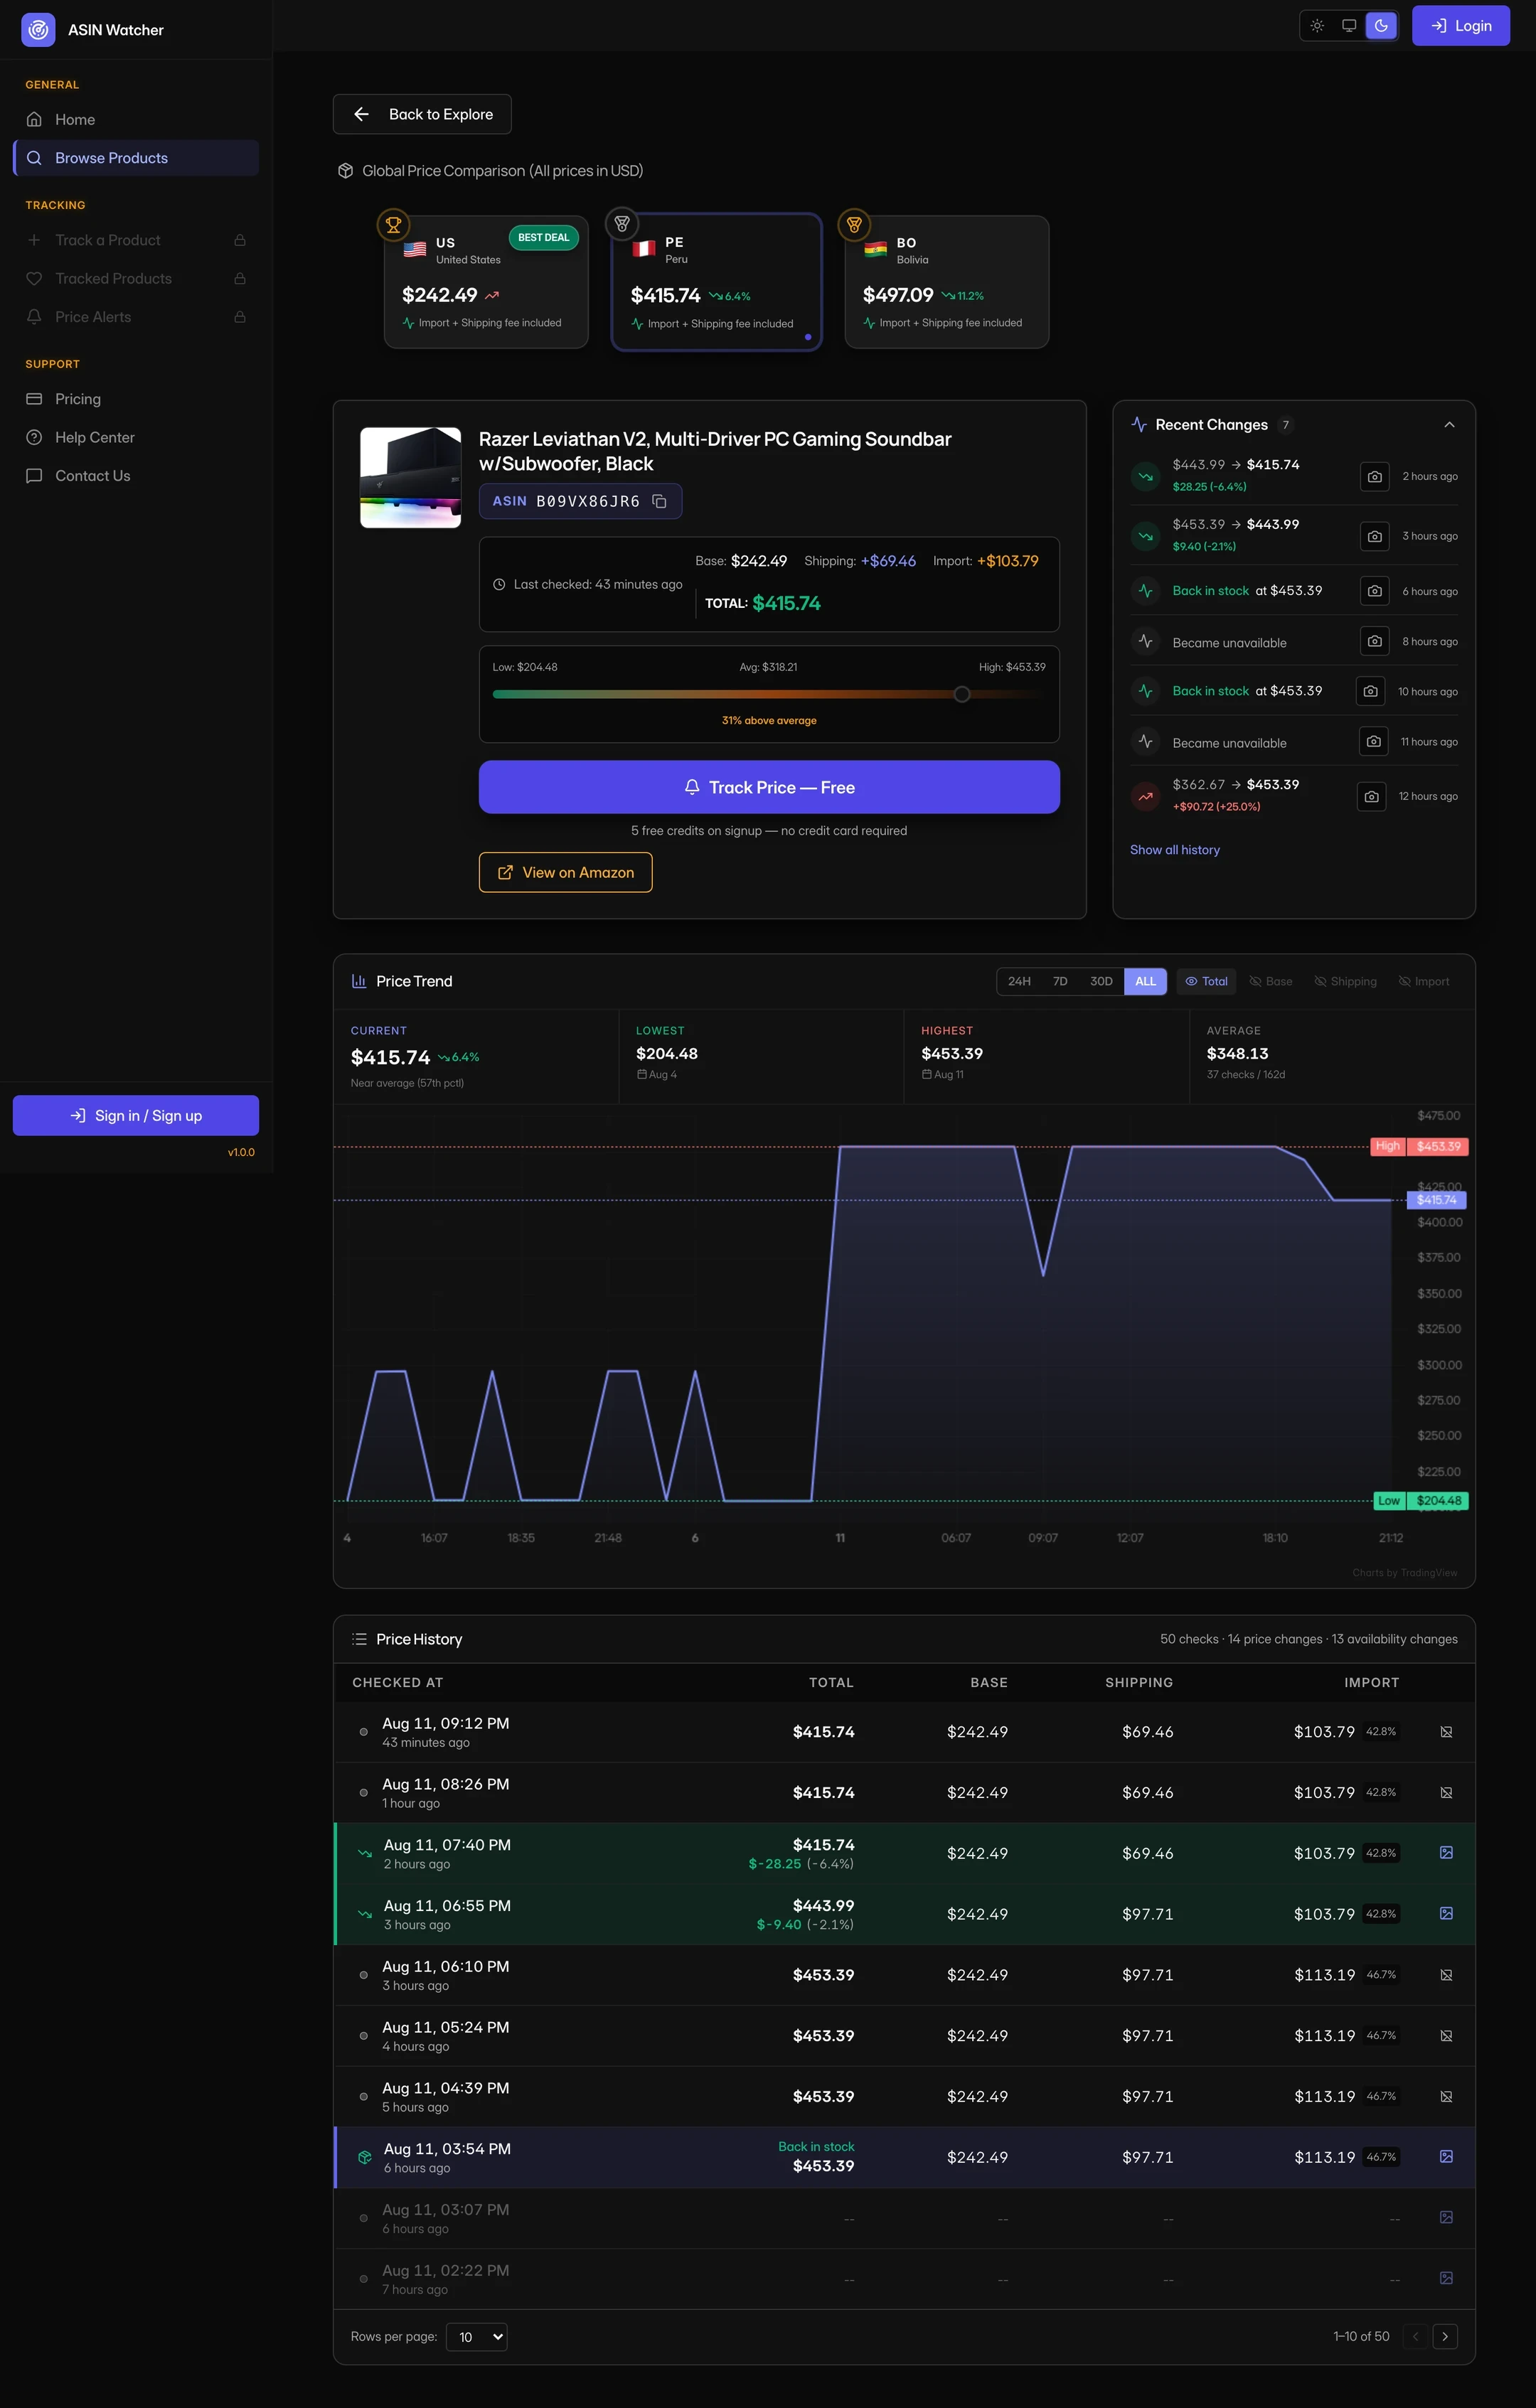Open camera icon for 6 hours ago entry
The image size is (1536, 2408).
click(1375, 591)
